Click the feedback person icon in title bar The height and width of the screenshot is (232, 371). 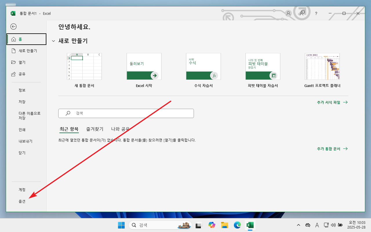(x=303, y=13)
